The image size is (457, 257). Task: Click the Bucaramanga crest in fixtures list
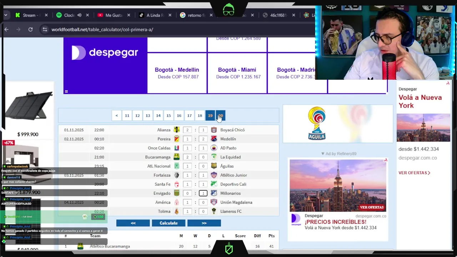(177, 157)
